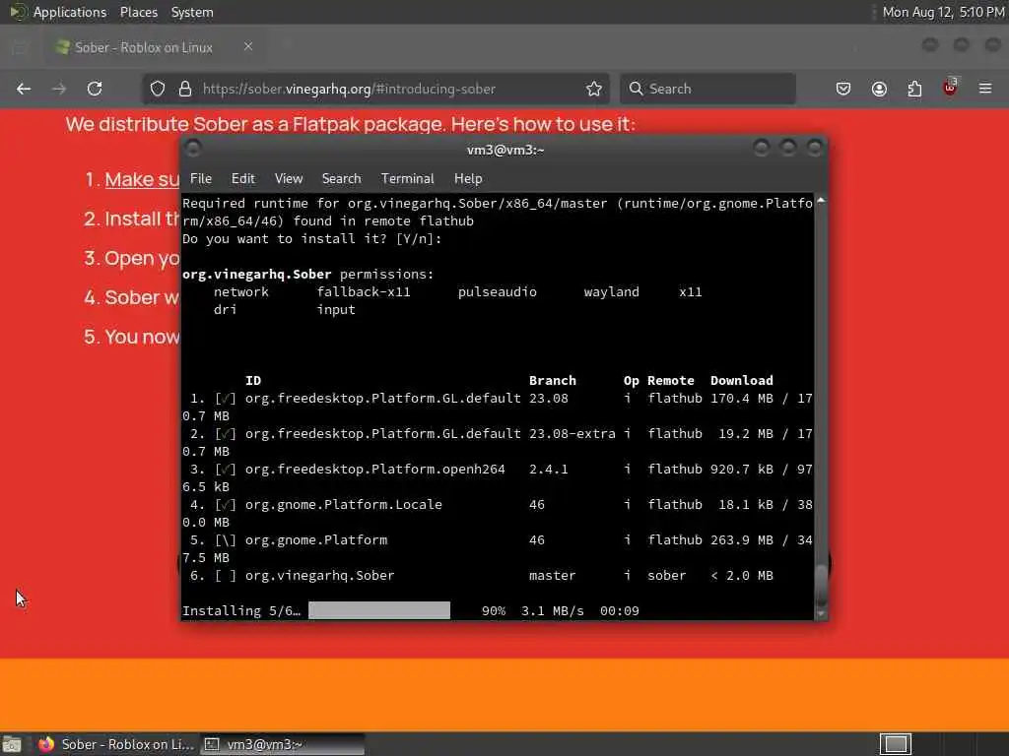Image resolution: width=1009 pixels, height=756 pixels.
Task: Open the Places menu
Action: [139, 12]
